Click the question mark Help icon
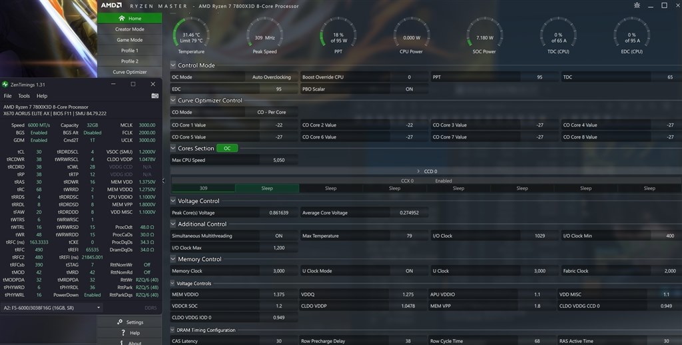This screenshot has height=345, width=682. click(123, 333)
